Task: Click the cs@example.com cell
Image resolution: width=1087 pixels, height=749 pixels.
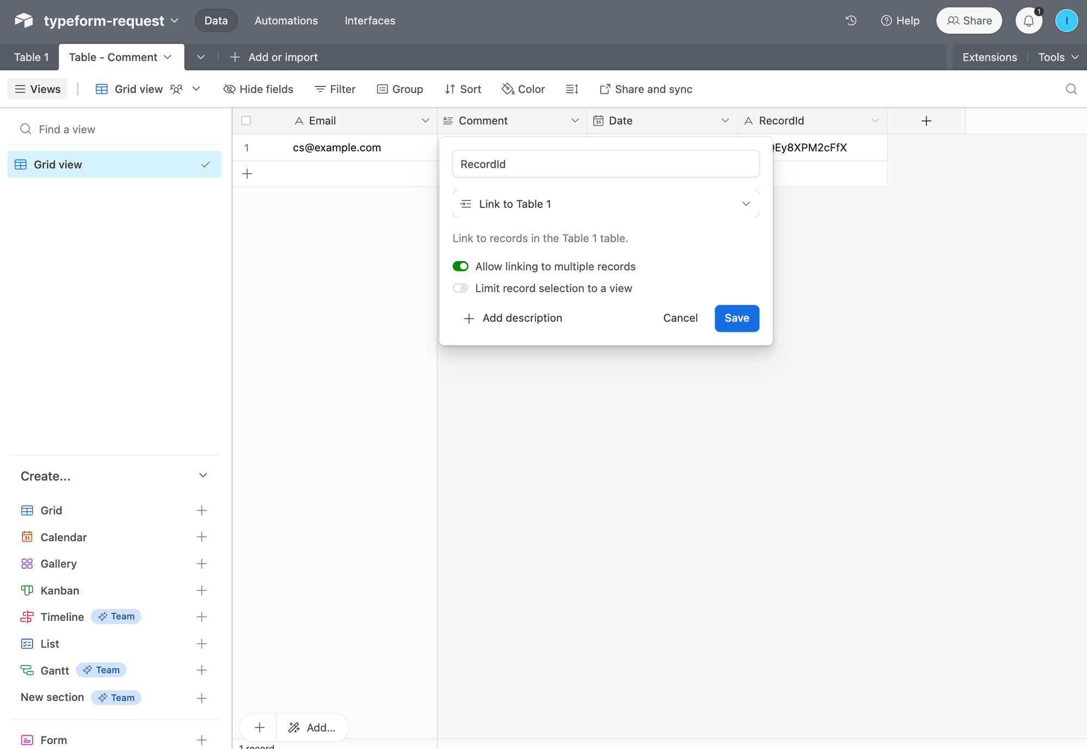Action: pyautogui.click(x=337, y=148)
